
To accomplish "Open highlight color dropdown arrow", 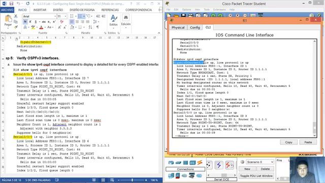I will tap(37, 27).
